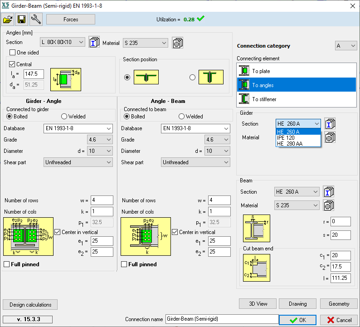Click the Connection name text field

click(x=222, y=319)
